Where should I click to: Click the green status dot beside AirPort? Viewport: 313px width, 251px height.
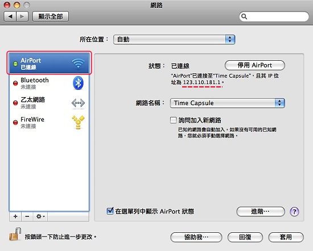click(x=15, y=64)
